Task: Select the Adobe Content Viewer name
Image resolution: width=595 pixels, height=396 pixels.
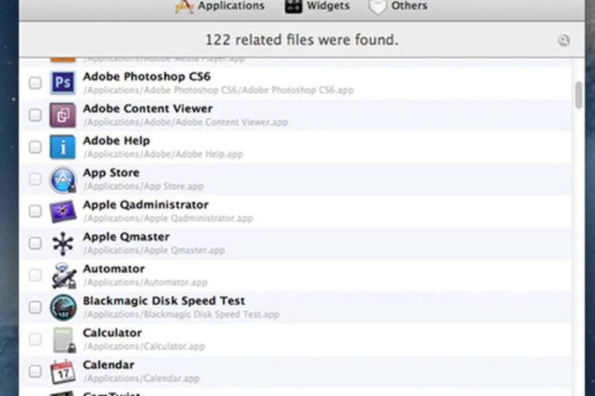Action: point(147,109)
